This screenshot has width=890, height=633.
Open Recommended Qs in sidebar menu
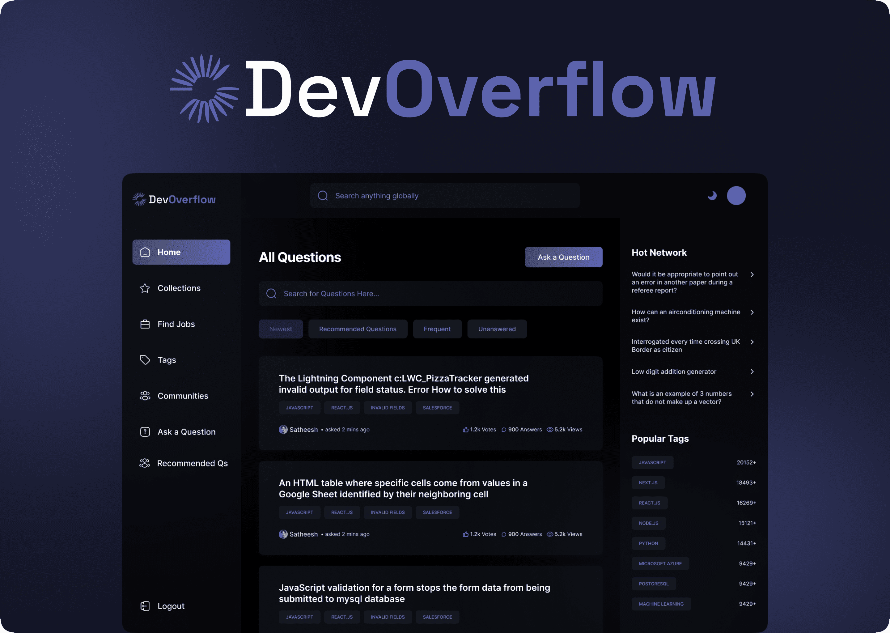tap(192, 463)
